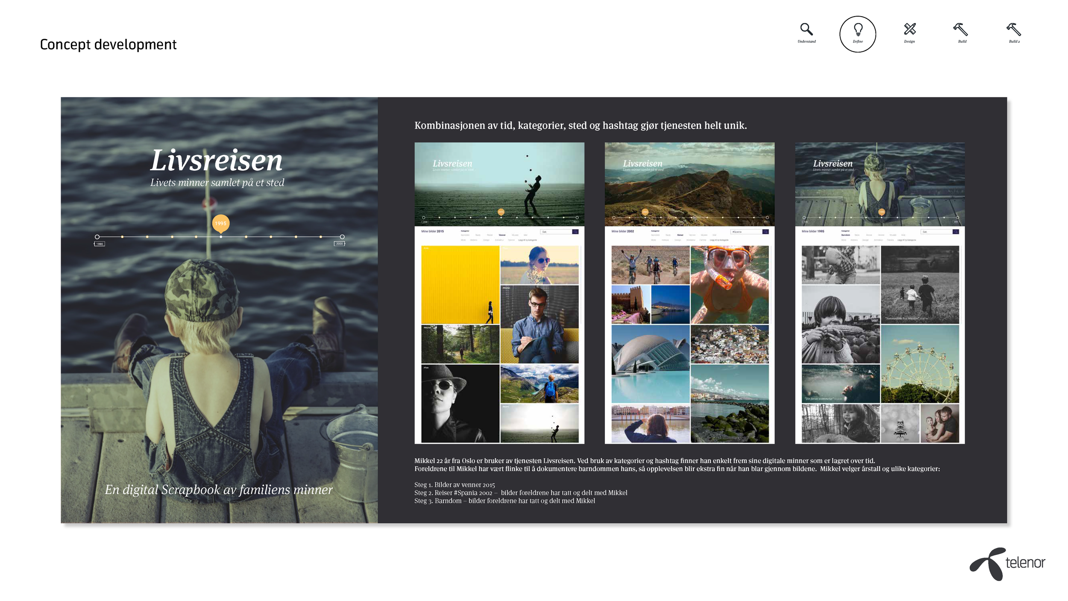1068x601 pixels.
Task: Click the 1990 timeline start label
Action: click(x=100, y=244)
